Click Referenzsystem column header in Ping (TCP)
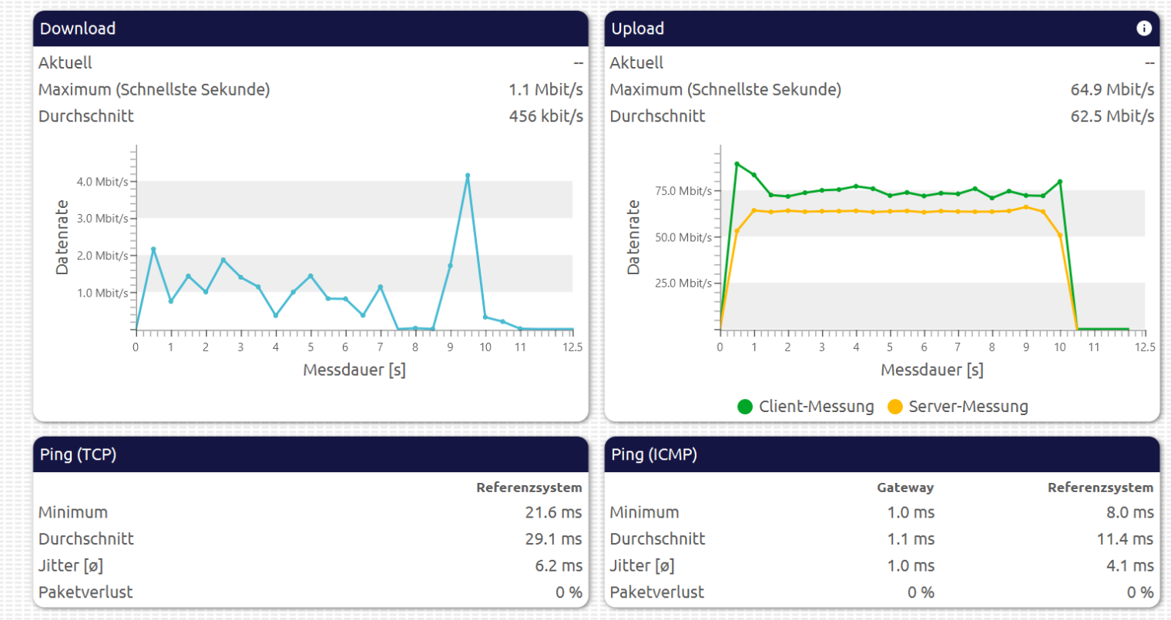1171x620 pixels. (x=528, y=488)
